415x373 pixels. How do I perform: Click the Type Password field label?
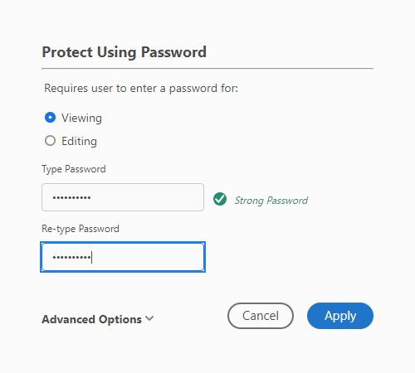tap(74, 169)
